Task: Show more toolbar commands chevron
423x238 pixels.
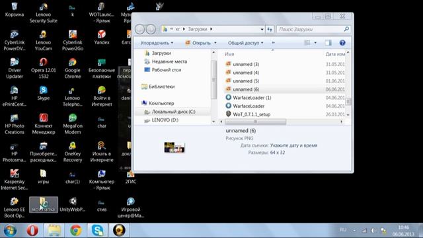Action: [x=273, y=42]
